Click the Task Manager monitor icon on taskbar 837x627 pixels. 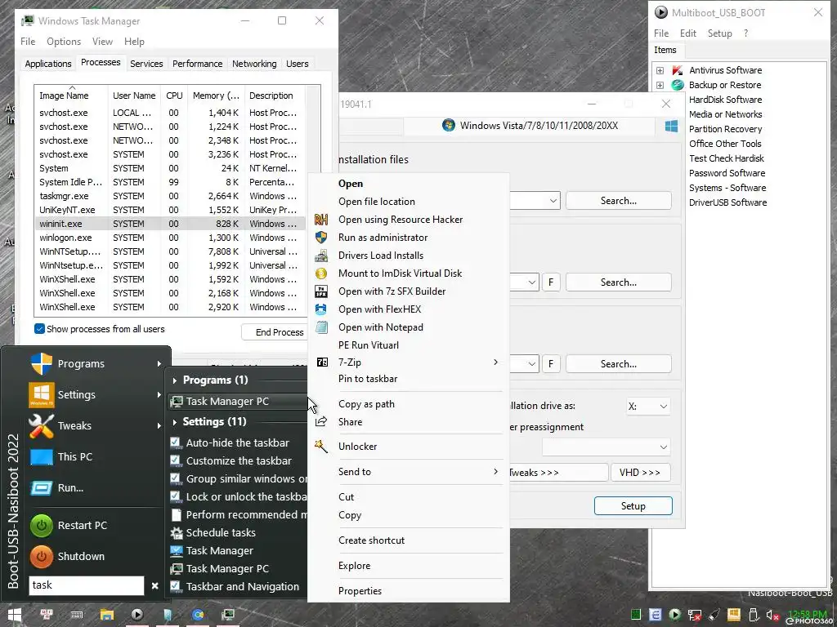click(x=228, y=615)
